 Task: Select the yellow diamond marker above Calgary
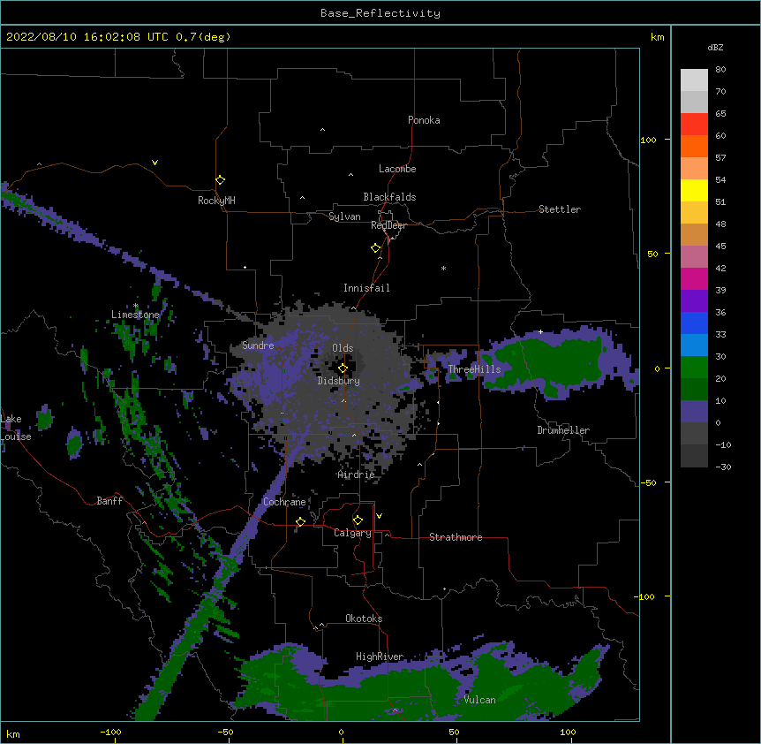tap(358, 520)
